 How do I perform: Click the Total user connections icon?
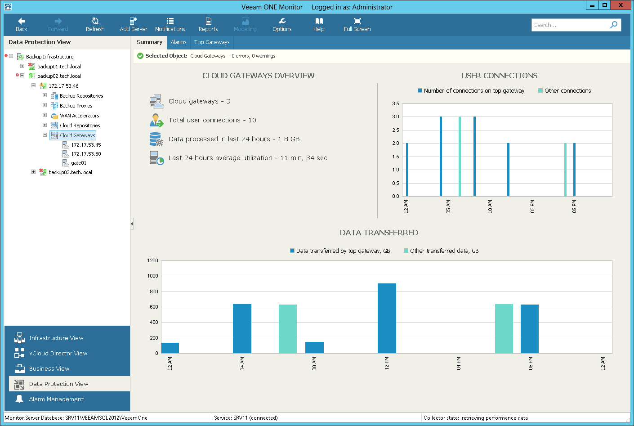tap(156, 120)
